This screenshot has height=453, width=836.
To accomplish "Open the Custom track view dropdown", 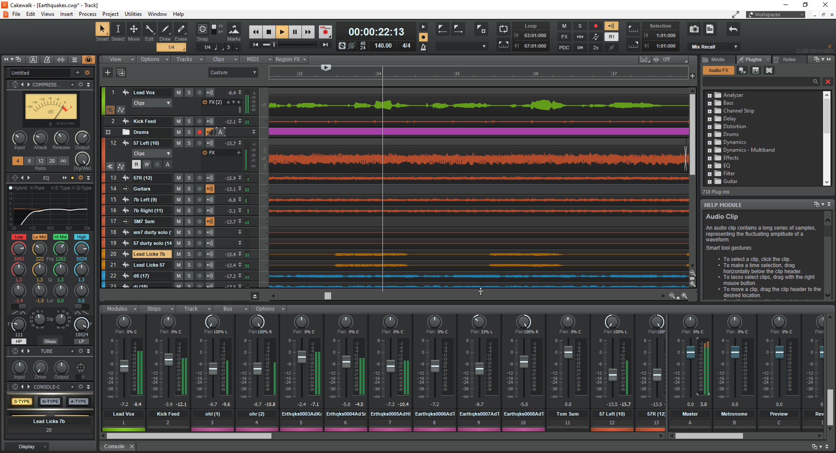I will coord(233,72).
